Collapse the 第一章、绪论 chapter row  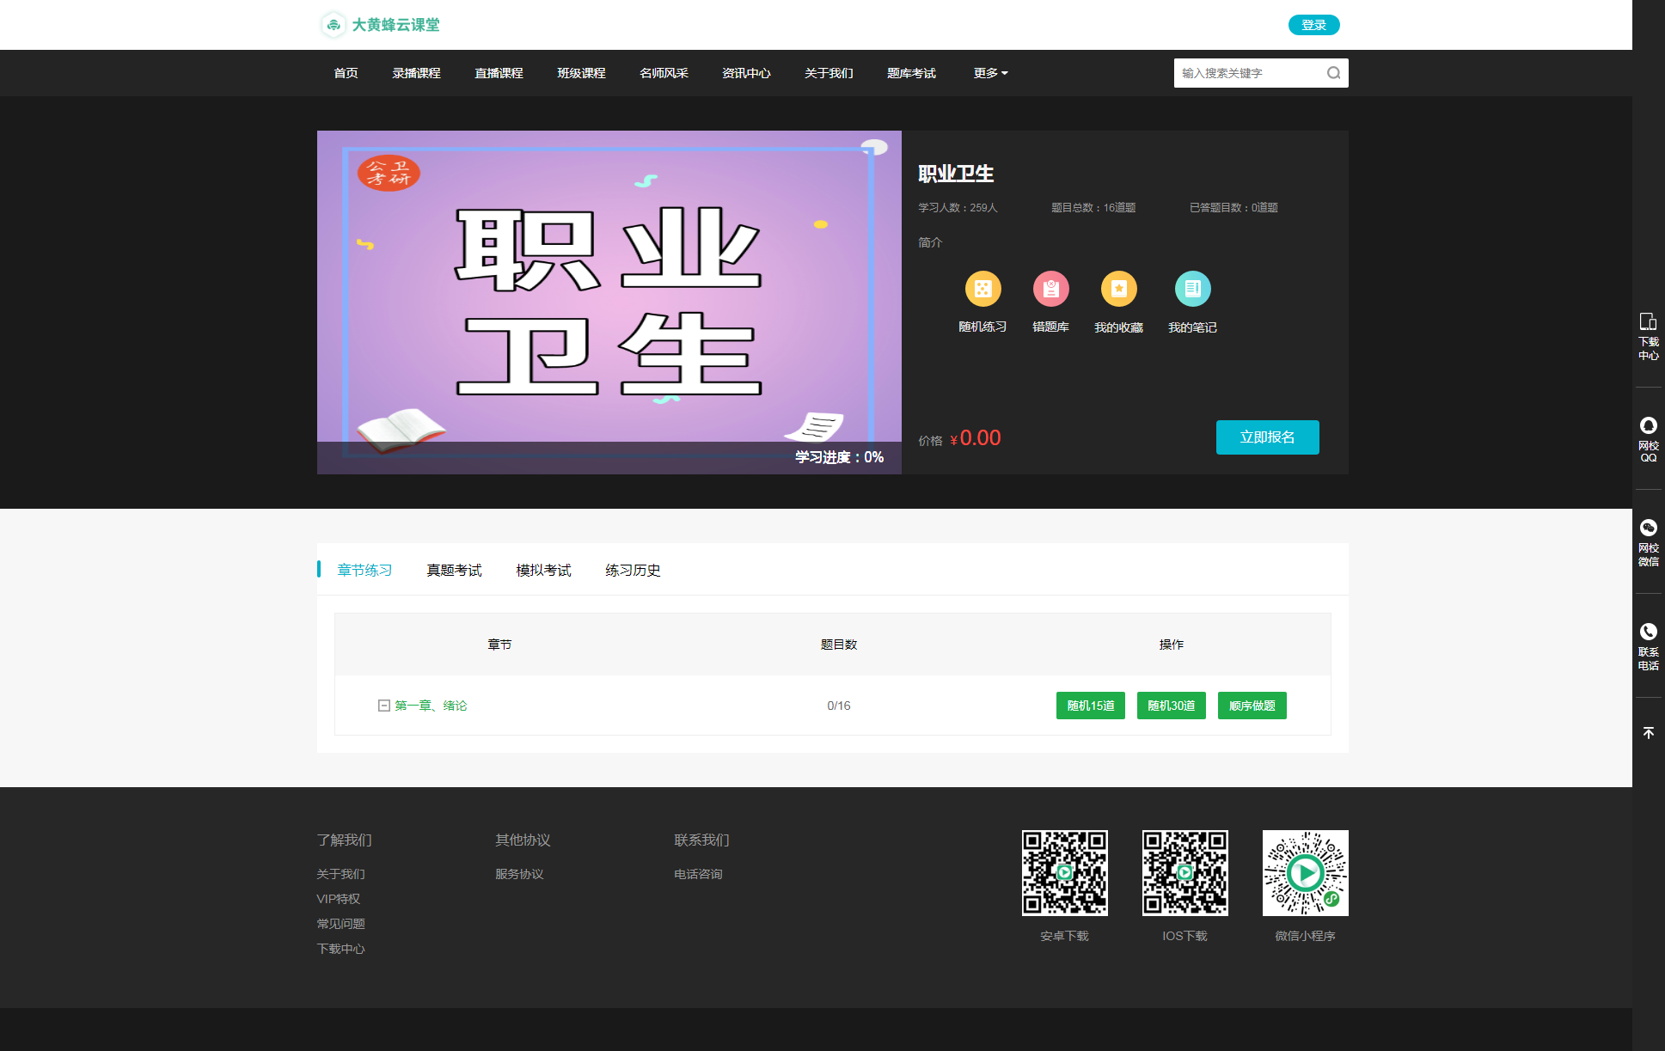point(384,706)
